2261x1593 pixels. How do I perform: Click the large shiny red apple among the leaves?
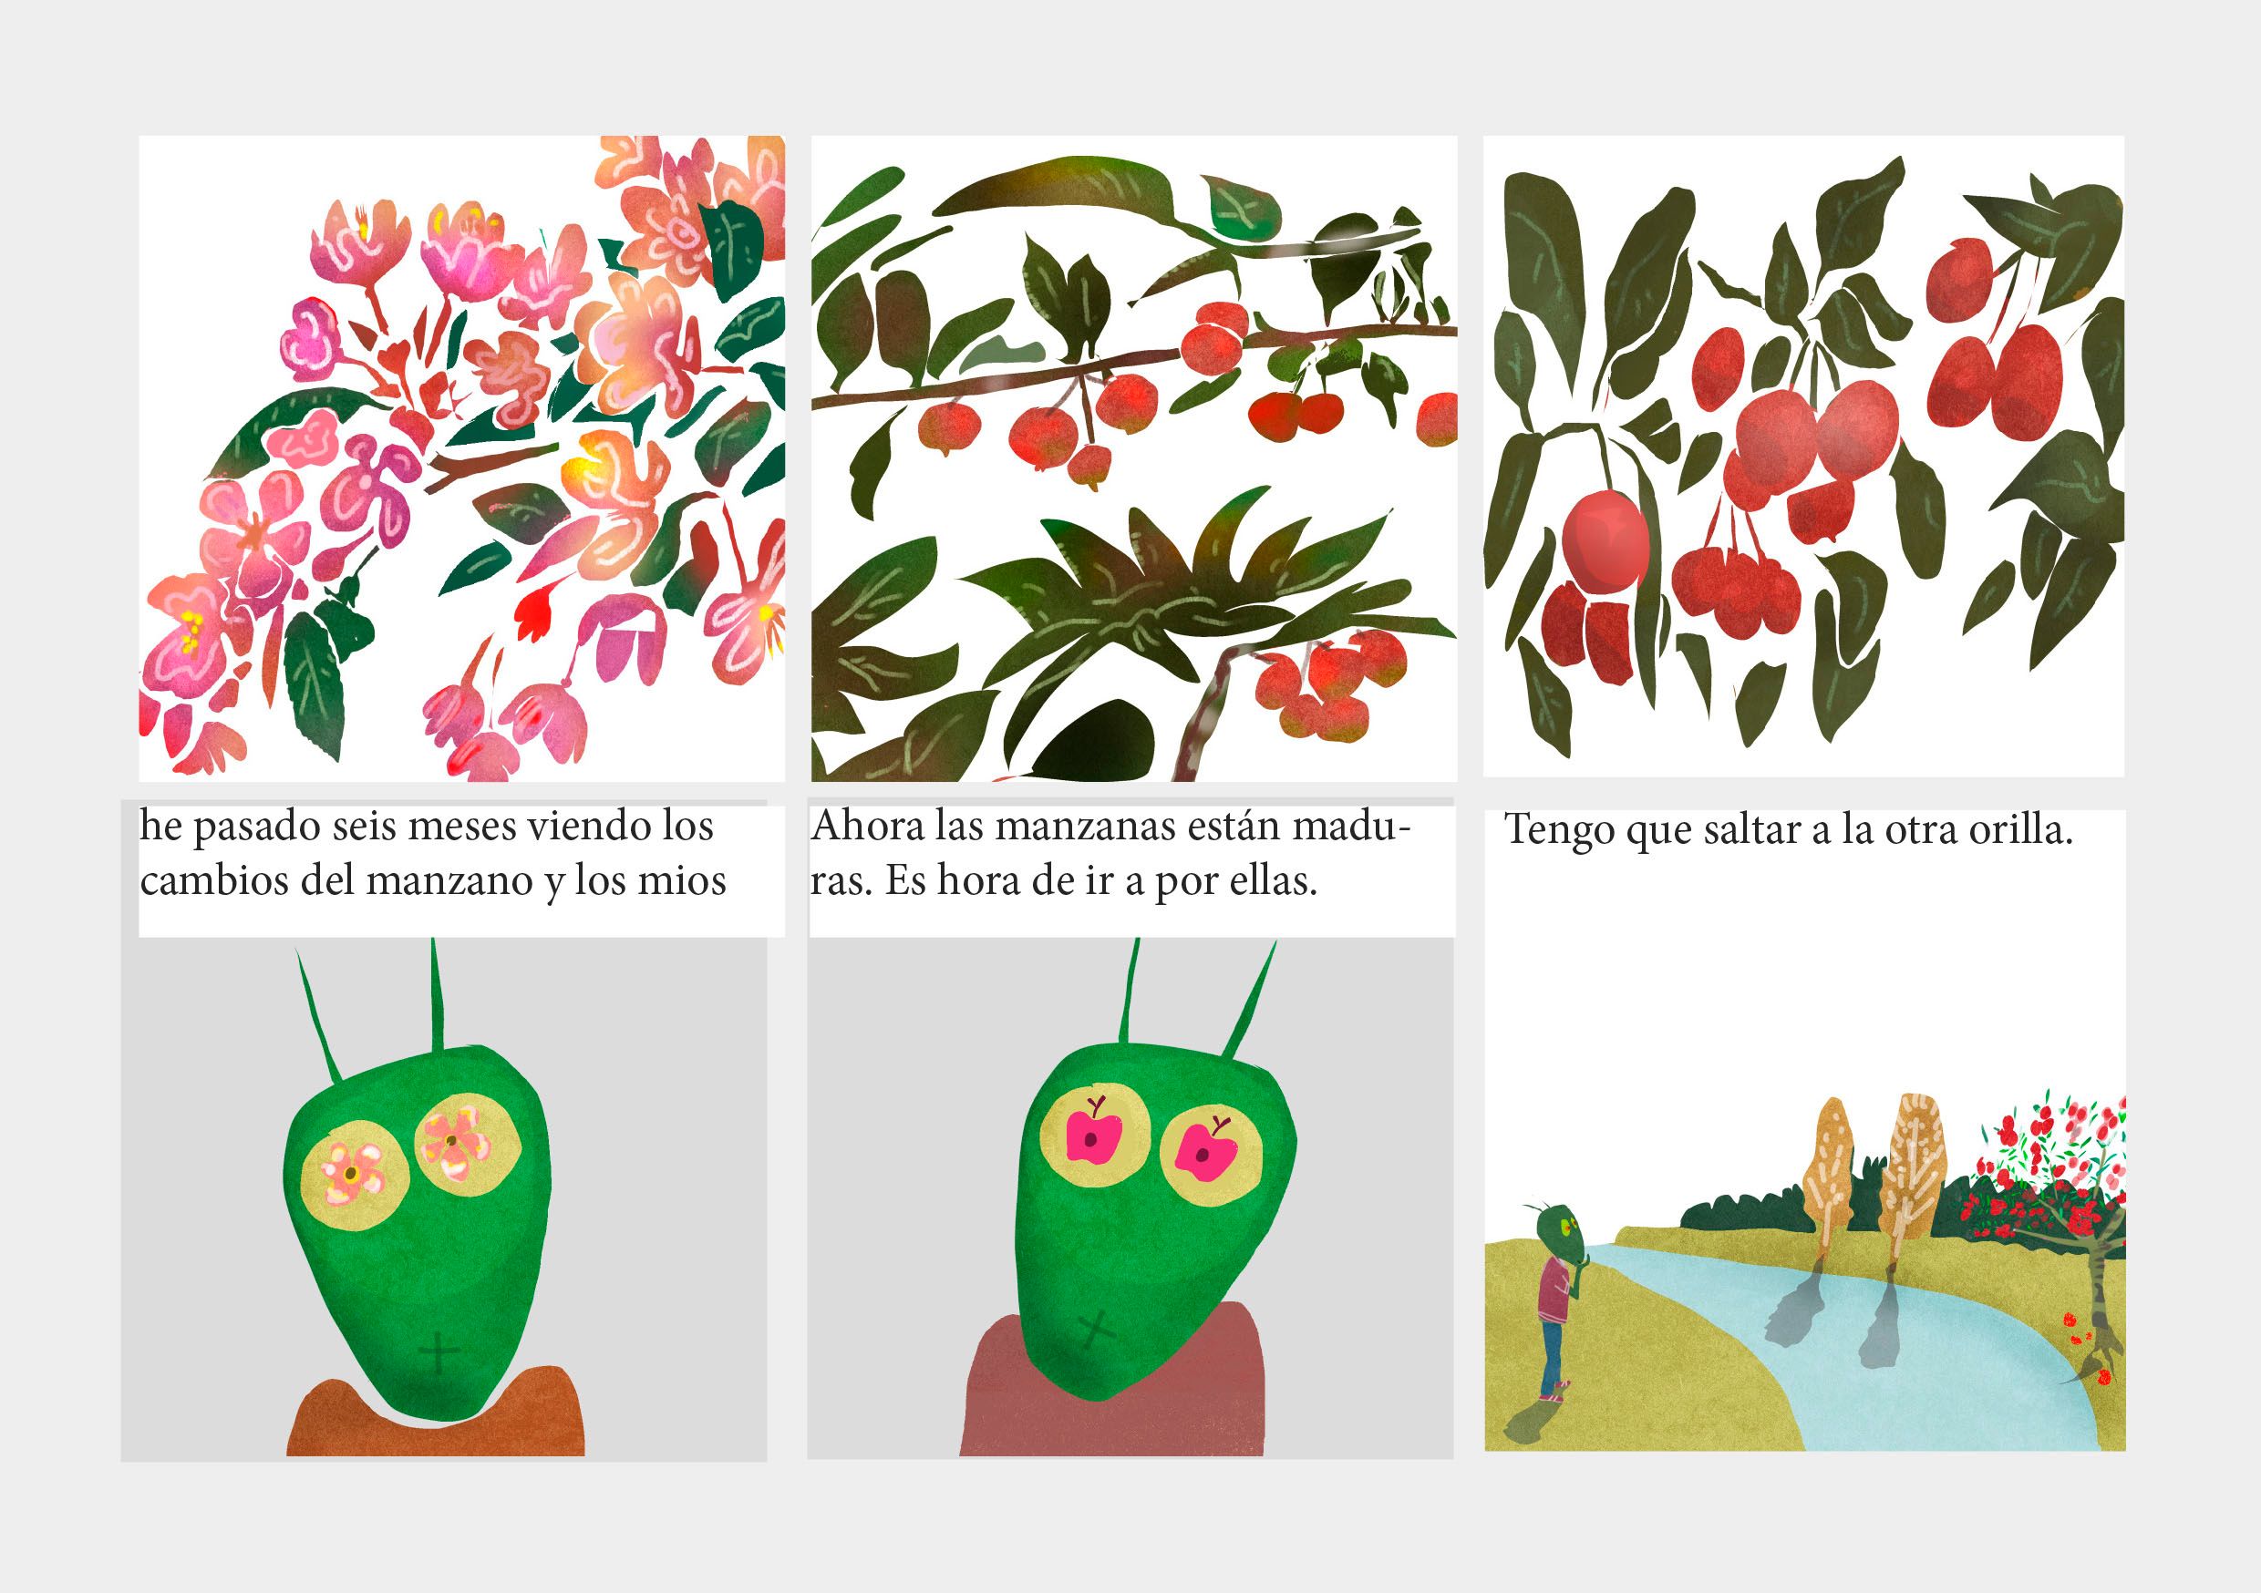1605,543
